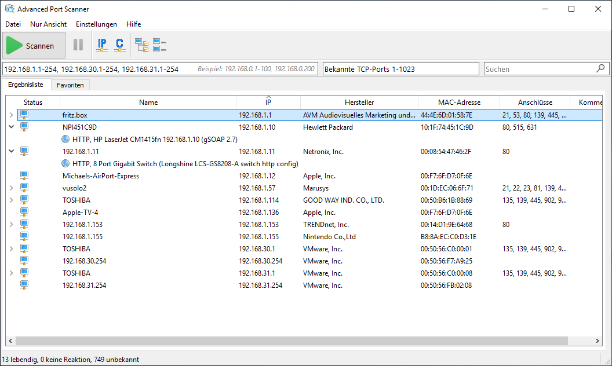Expand the vusolo2 row
The height and width of the screenshot is (366, 612).
coord(12,188)
